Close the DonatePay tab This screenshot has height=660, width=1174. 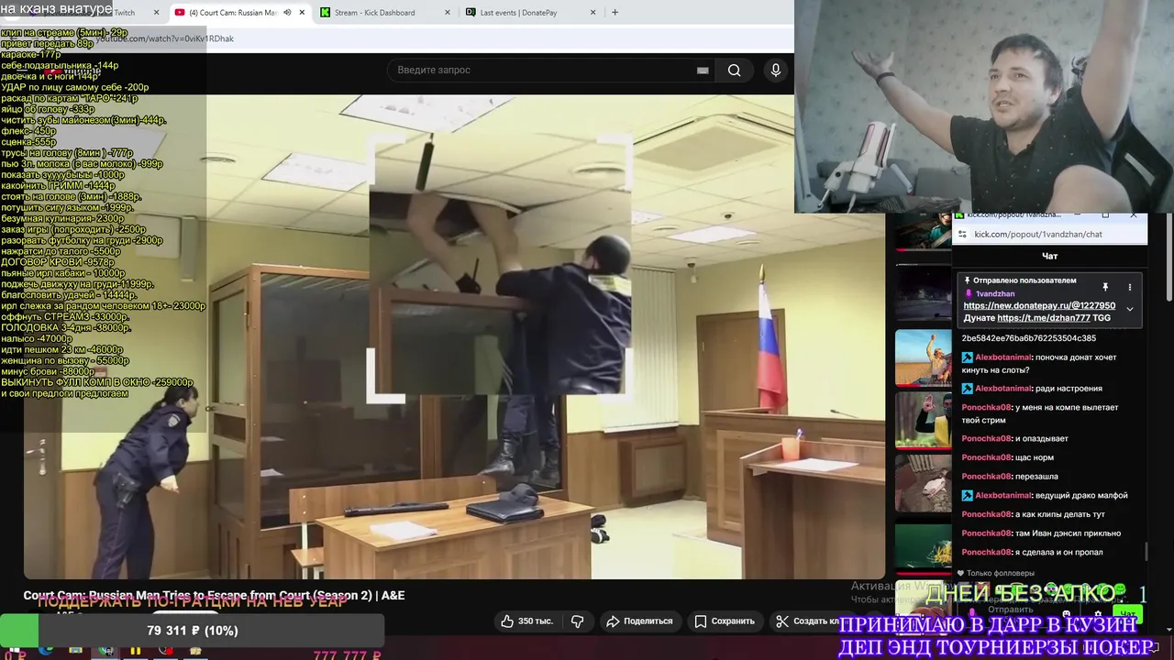(593, 13)
